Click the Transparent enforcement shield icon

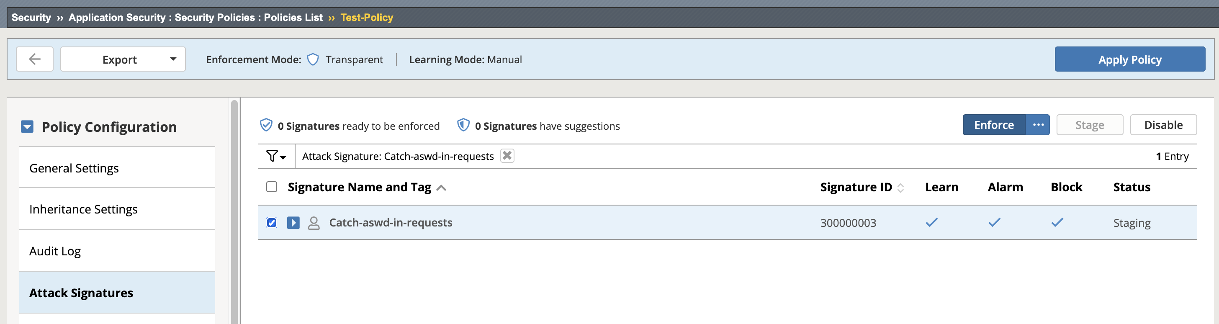pos(313,59)
